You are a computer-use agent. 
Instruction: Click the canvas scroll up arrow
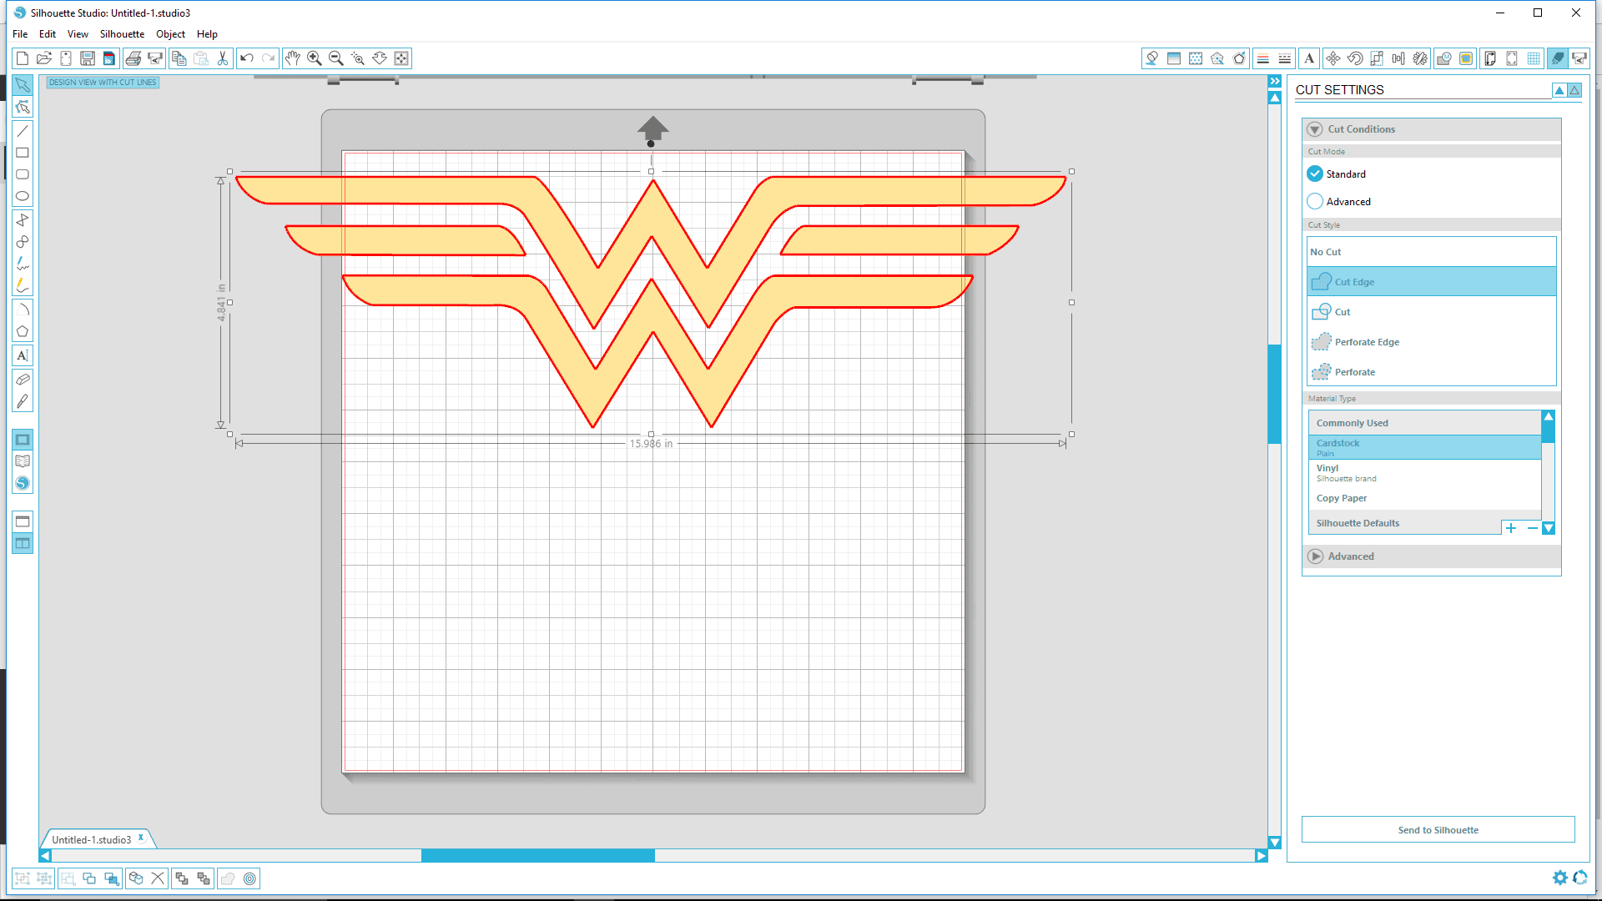click(1275, 98)
